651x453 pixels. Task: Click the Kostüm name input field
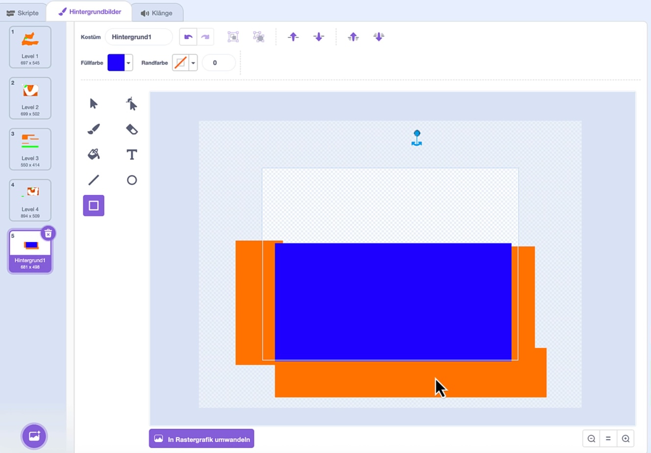click(x=139, y=37)
